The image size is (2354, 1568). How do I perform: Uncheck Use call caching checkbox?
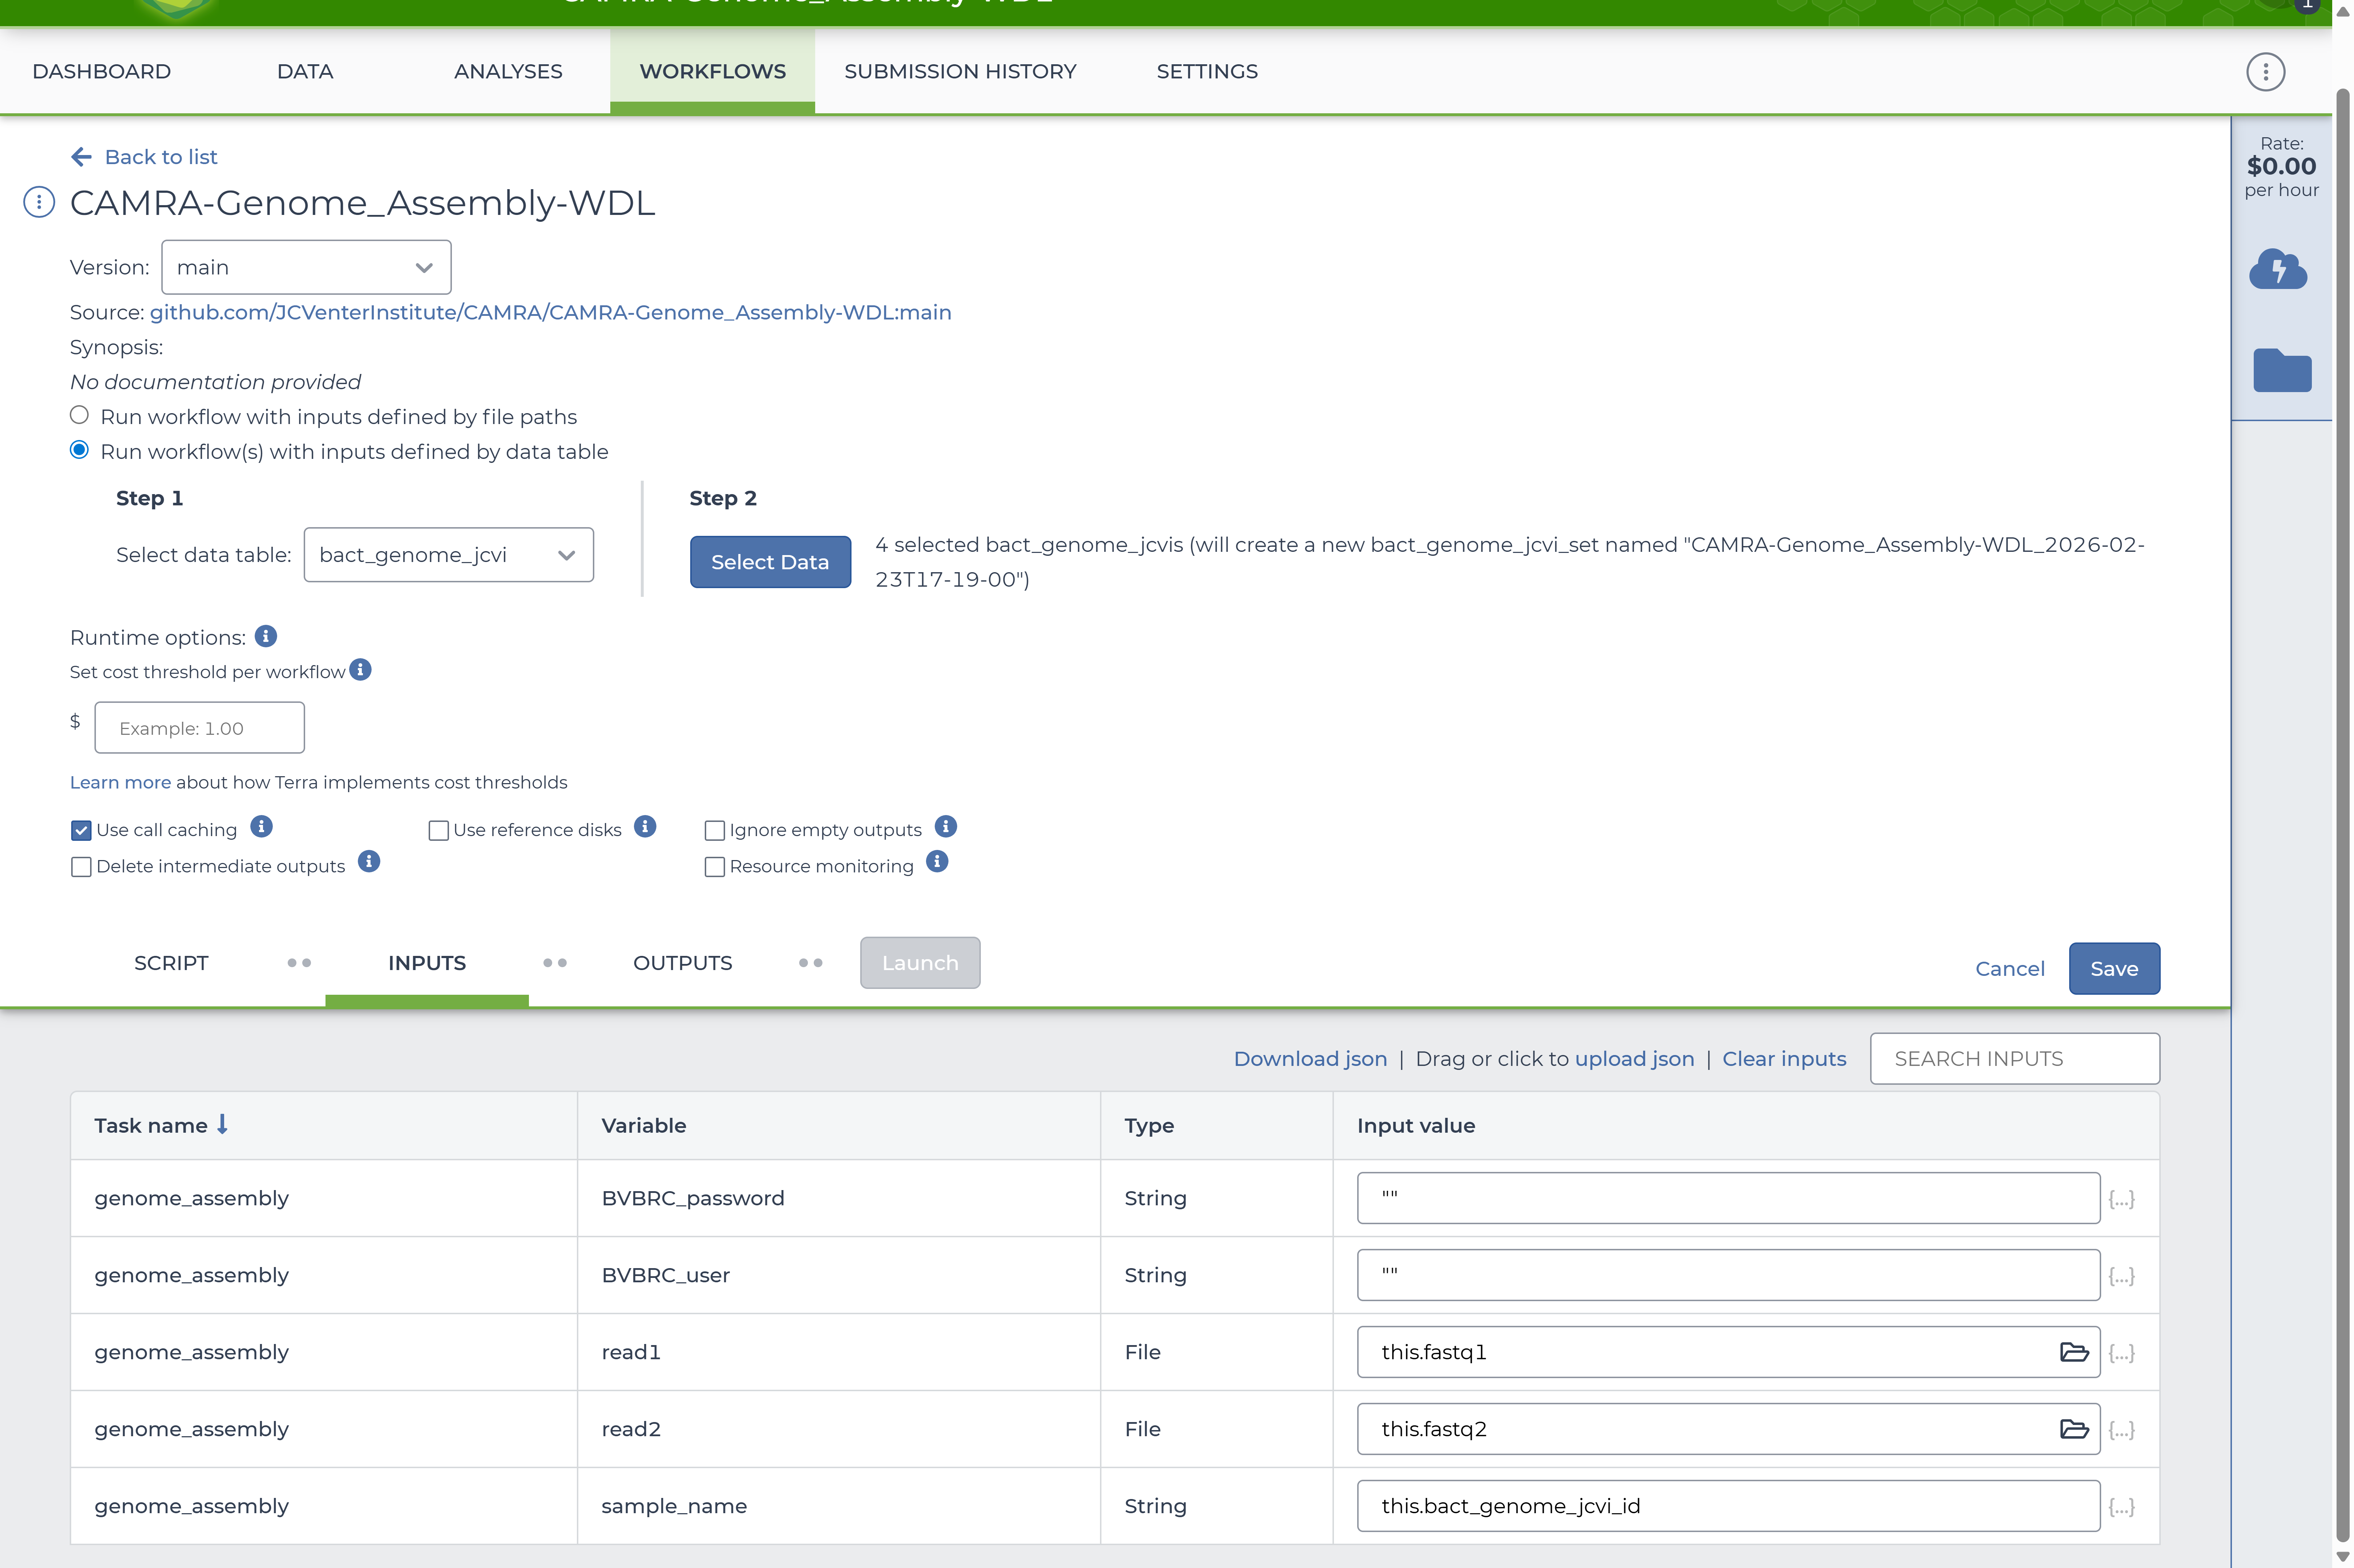pos(81,830)
